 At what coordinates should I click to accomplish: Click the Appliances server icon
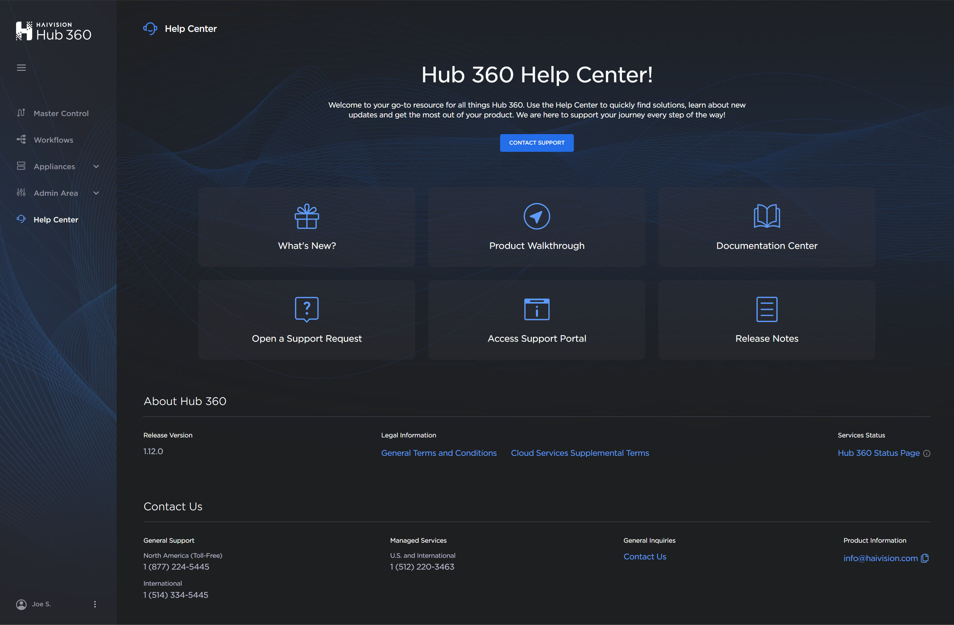point(21,166)
